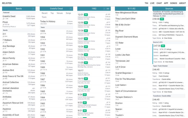Open SONOS in the top navigation

pos(173,3)
